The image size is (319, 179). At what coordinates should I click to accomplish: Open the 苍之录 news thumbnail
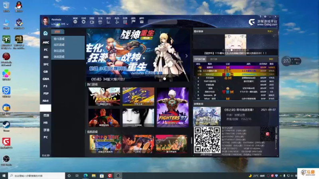point(207,116)
